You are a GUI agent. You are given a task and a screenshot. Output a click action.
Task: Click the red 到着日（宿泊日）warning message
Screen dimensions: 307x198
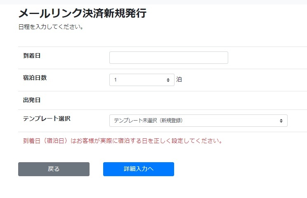[x=123, y=141]
